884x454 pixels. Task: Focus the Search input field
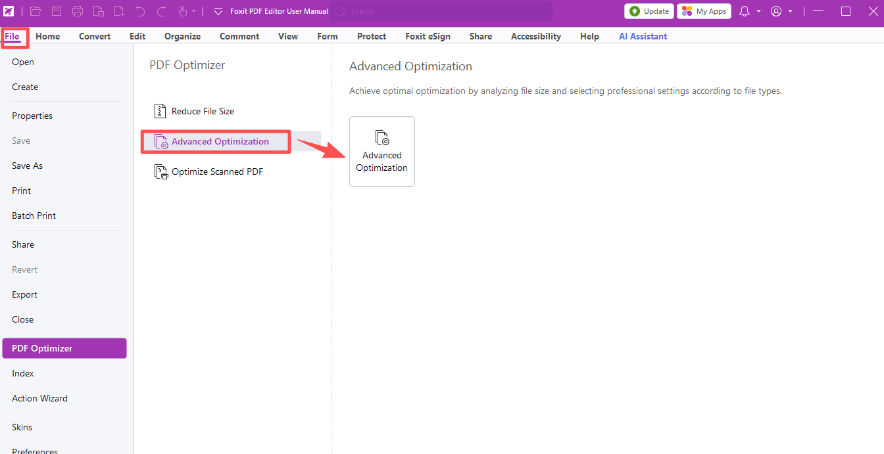click(441, 11)
